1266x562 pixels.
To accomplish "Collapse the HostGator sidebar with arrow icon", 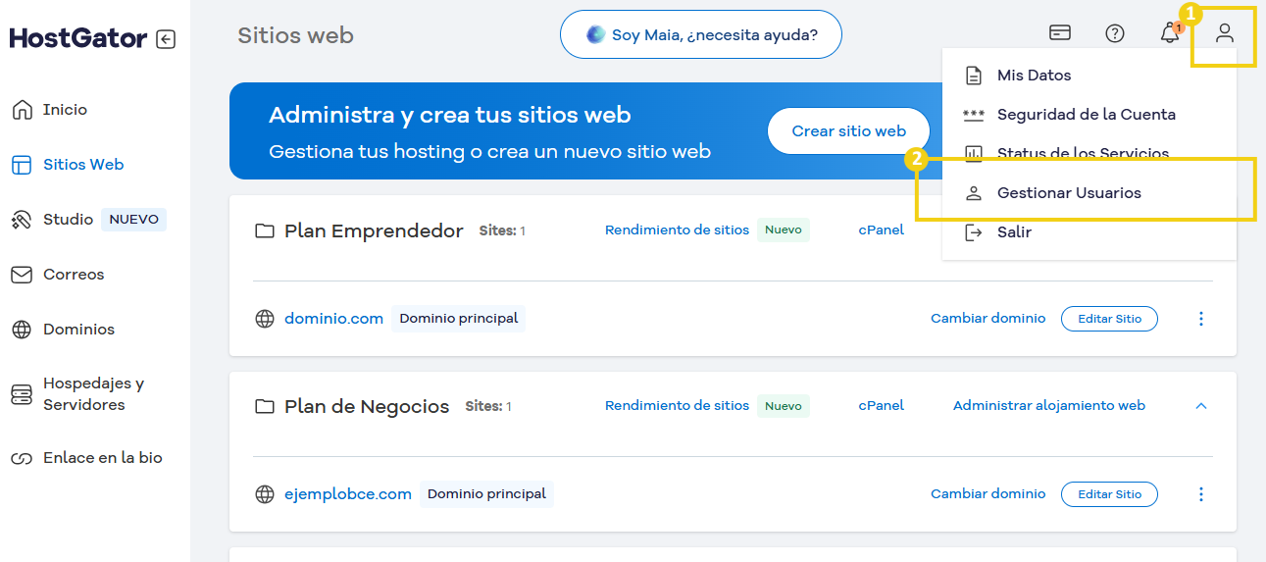I will coord(166,39).
